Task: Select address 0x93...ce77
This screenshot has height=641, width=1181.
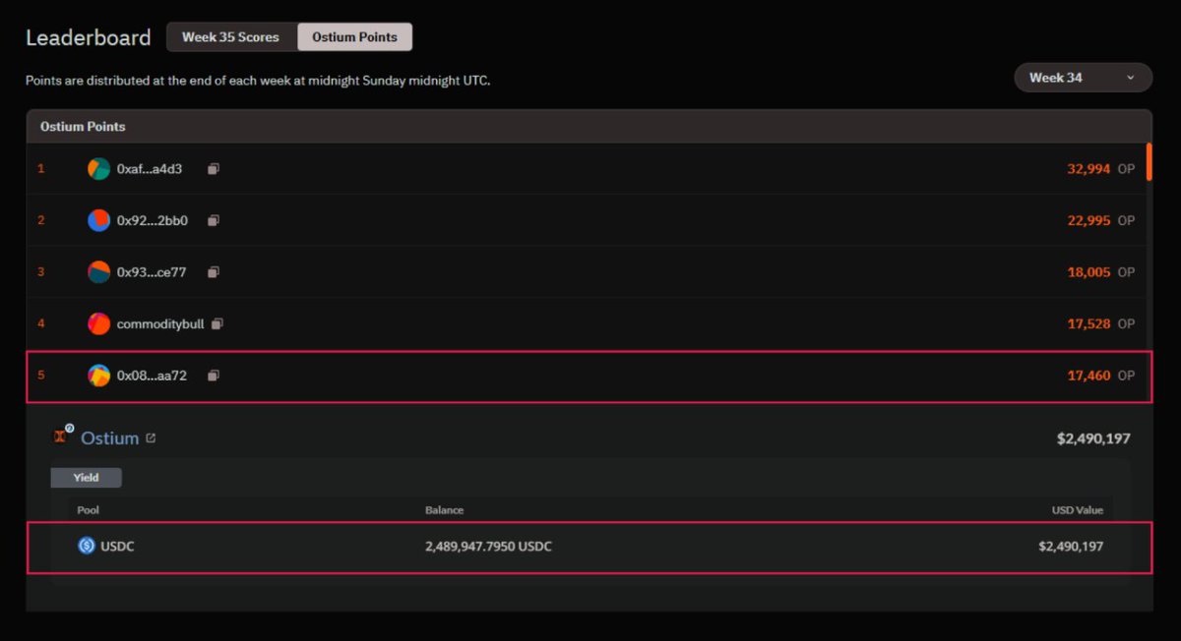Action: (152, 272)
